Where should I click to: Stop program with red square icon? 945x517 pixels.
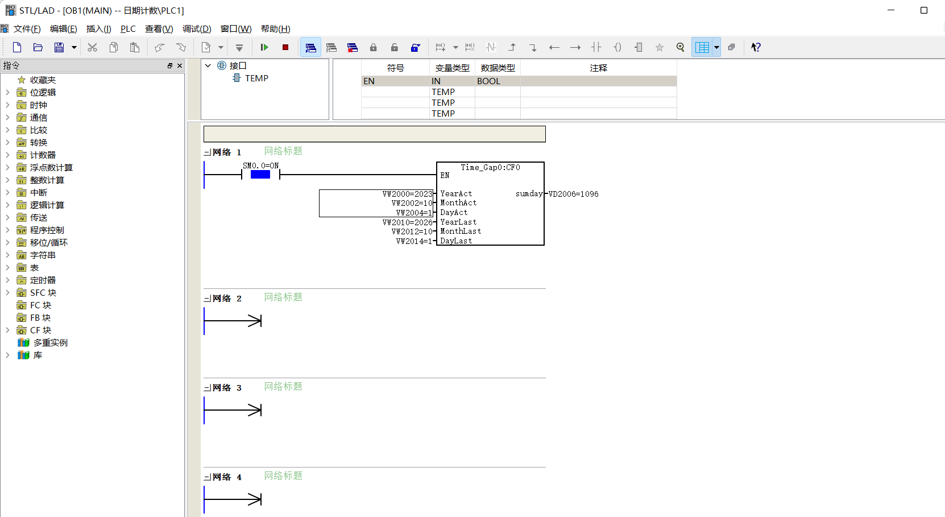coord(285,47)
